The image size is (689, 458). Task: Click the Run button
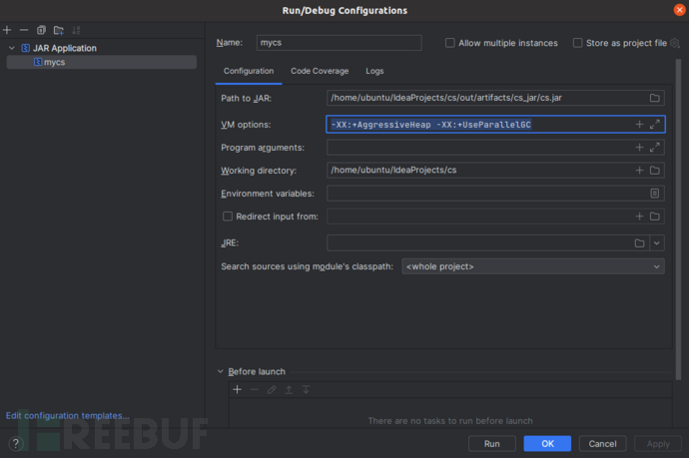click(492, 443)
